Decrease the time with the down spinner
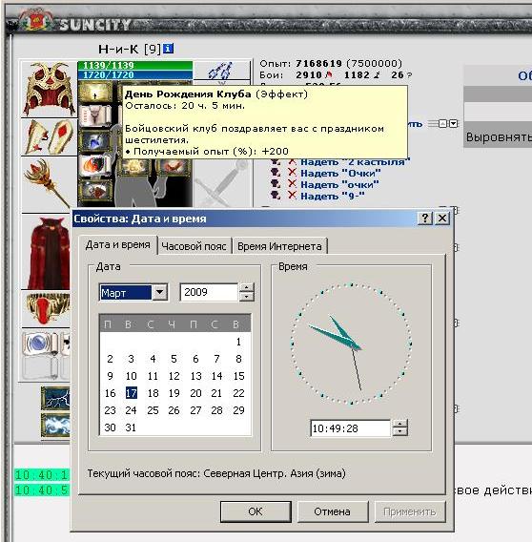 [400, 432]
